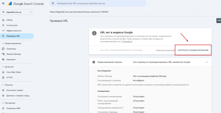Click the URL inspection search field
Image resolution: width=221 pixels, height=113 pixels.
(98, 3)
